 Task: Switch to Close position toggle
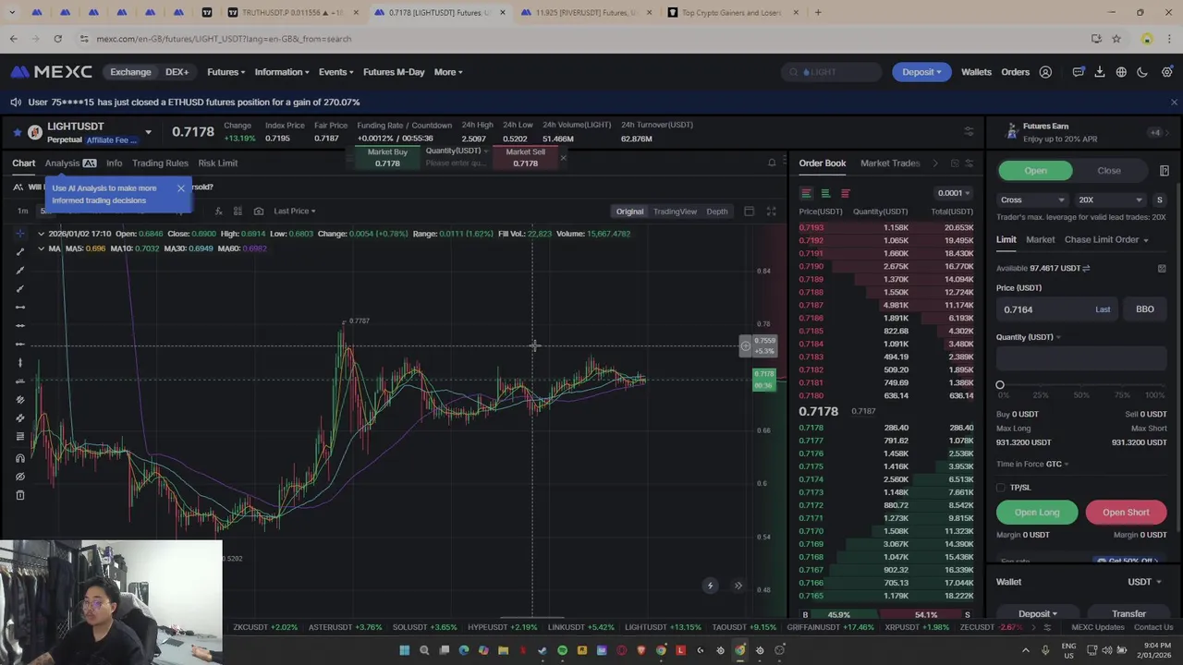[x=1108, y=171]
